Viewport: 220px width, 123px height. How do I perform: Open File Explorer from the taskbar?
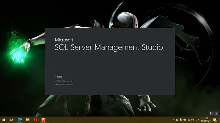pyautogui.click(x=27, y=120)
